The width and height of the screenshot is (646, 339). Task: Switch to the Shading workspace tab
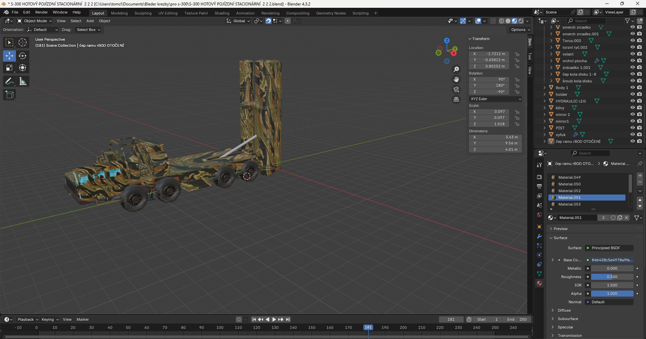pos(222,13)
